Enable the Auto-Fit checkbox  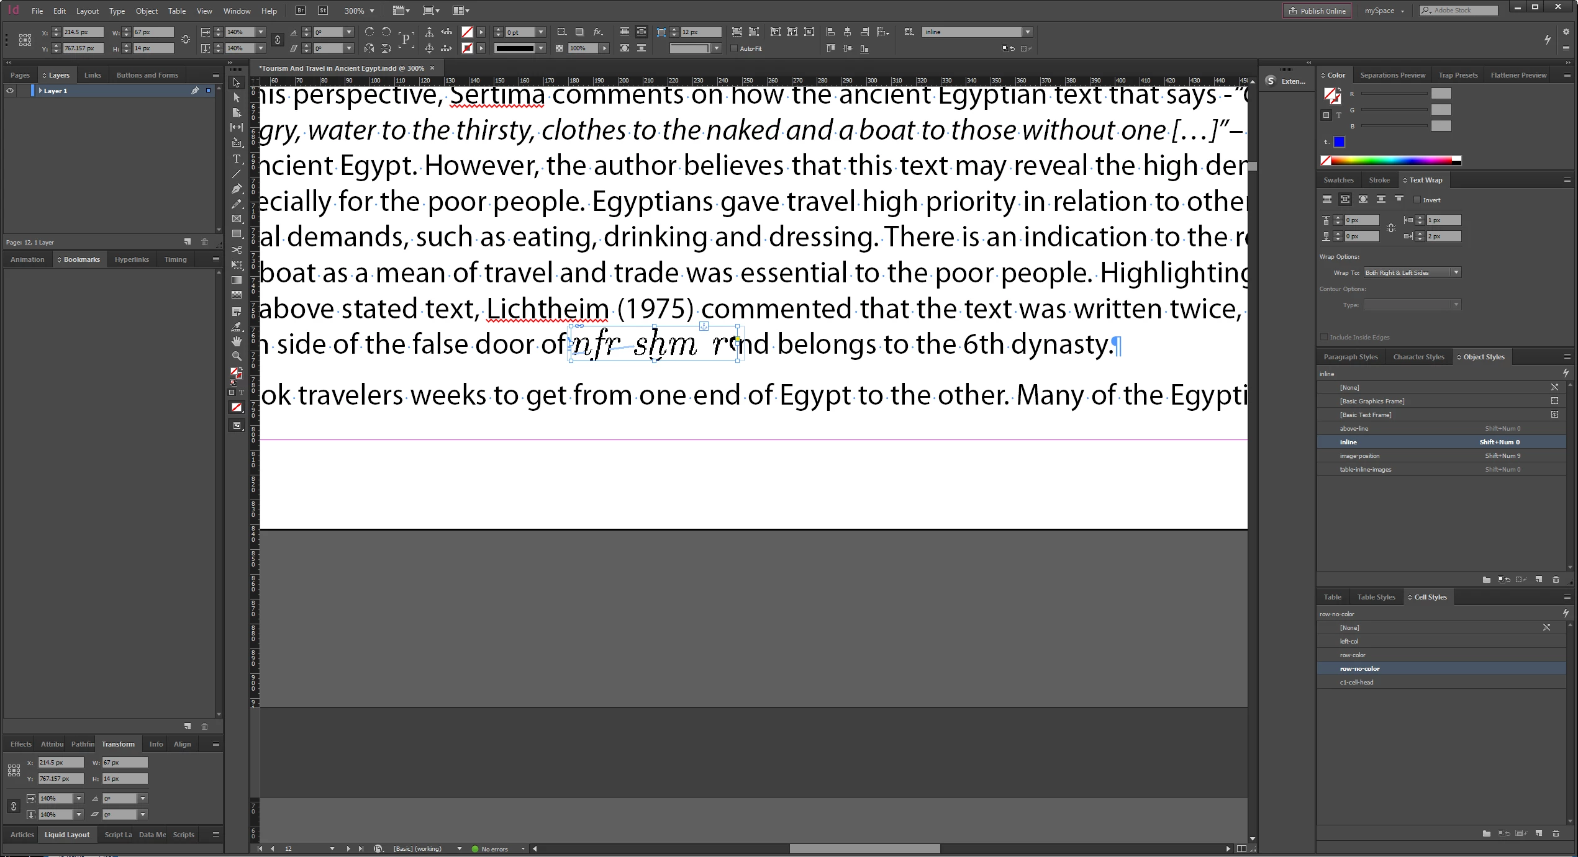734,48
